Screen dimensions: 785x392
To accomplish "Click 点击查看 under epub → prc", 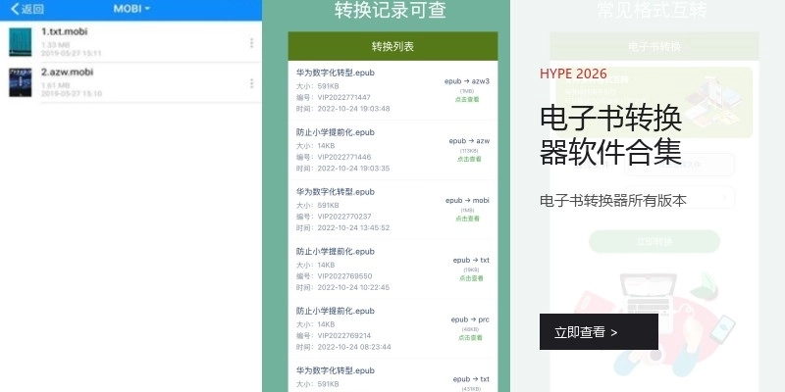I will coord(468,337).
